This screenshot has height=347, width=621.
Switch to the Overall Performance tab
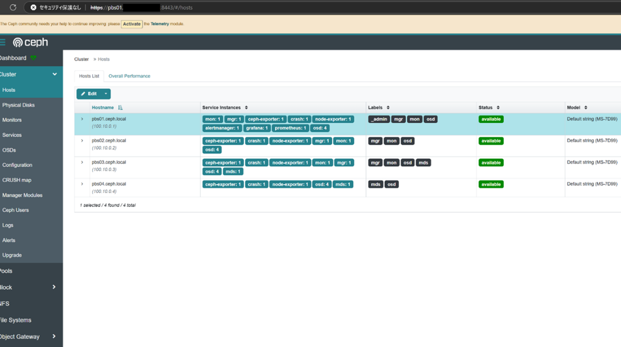point(129,76)
